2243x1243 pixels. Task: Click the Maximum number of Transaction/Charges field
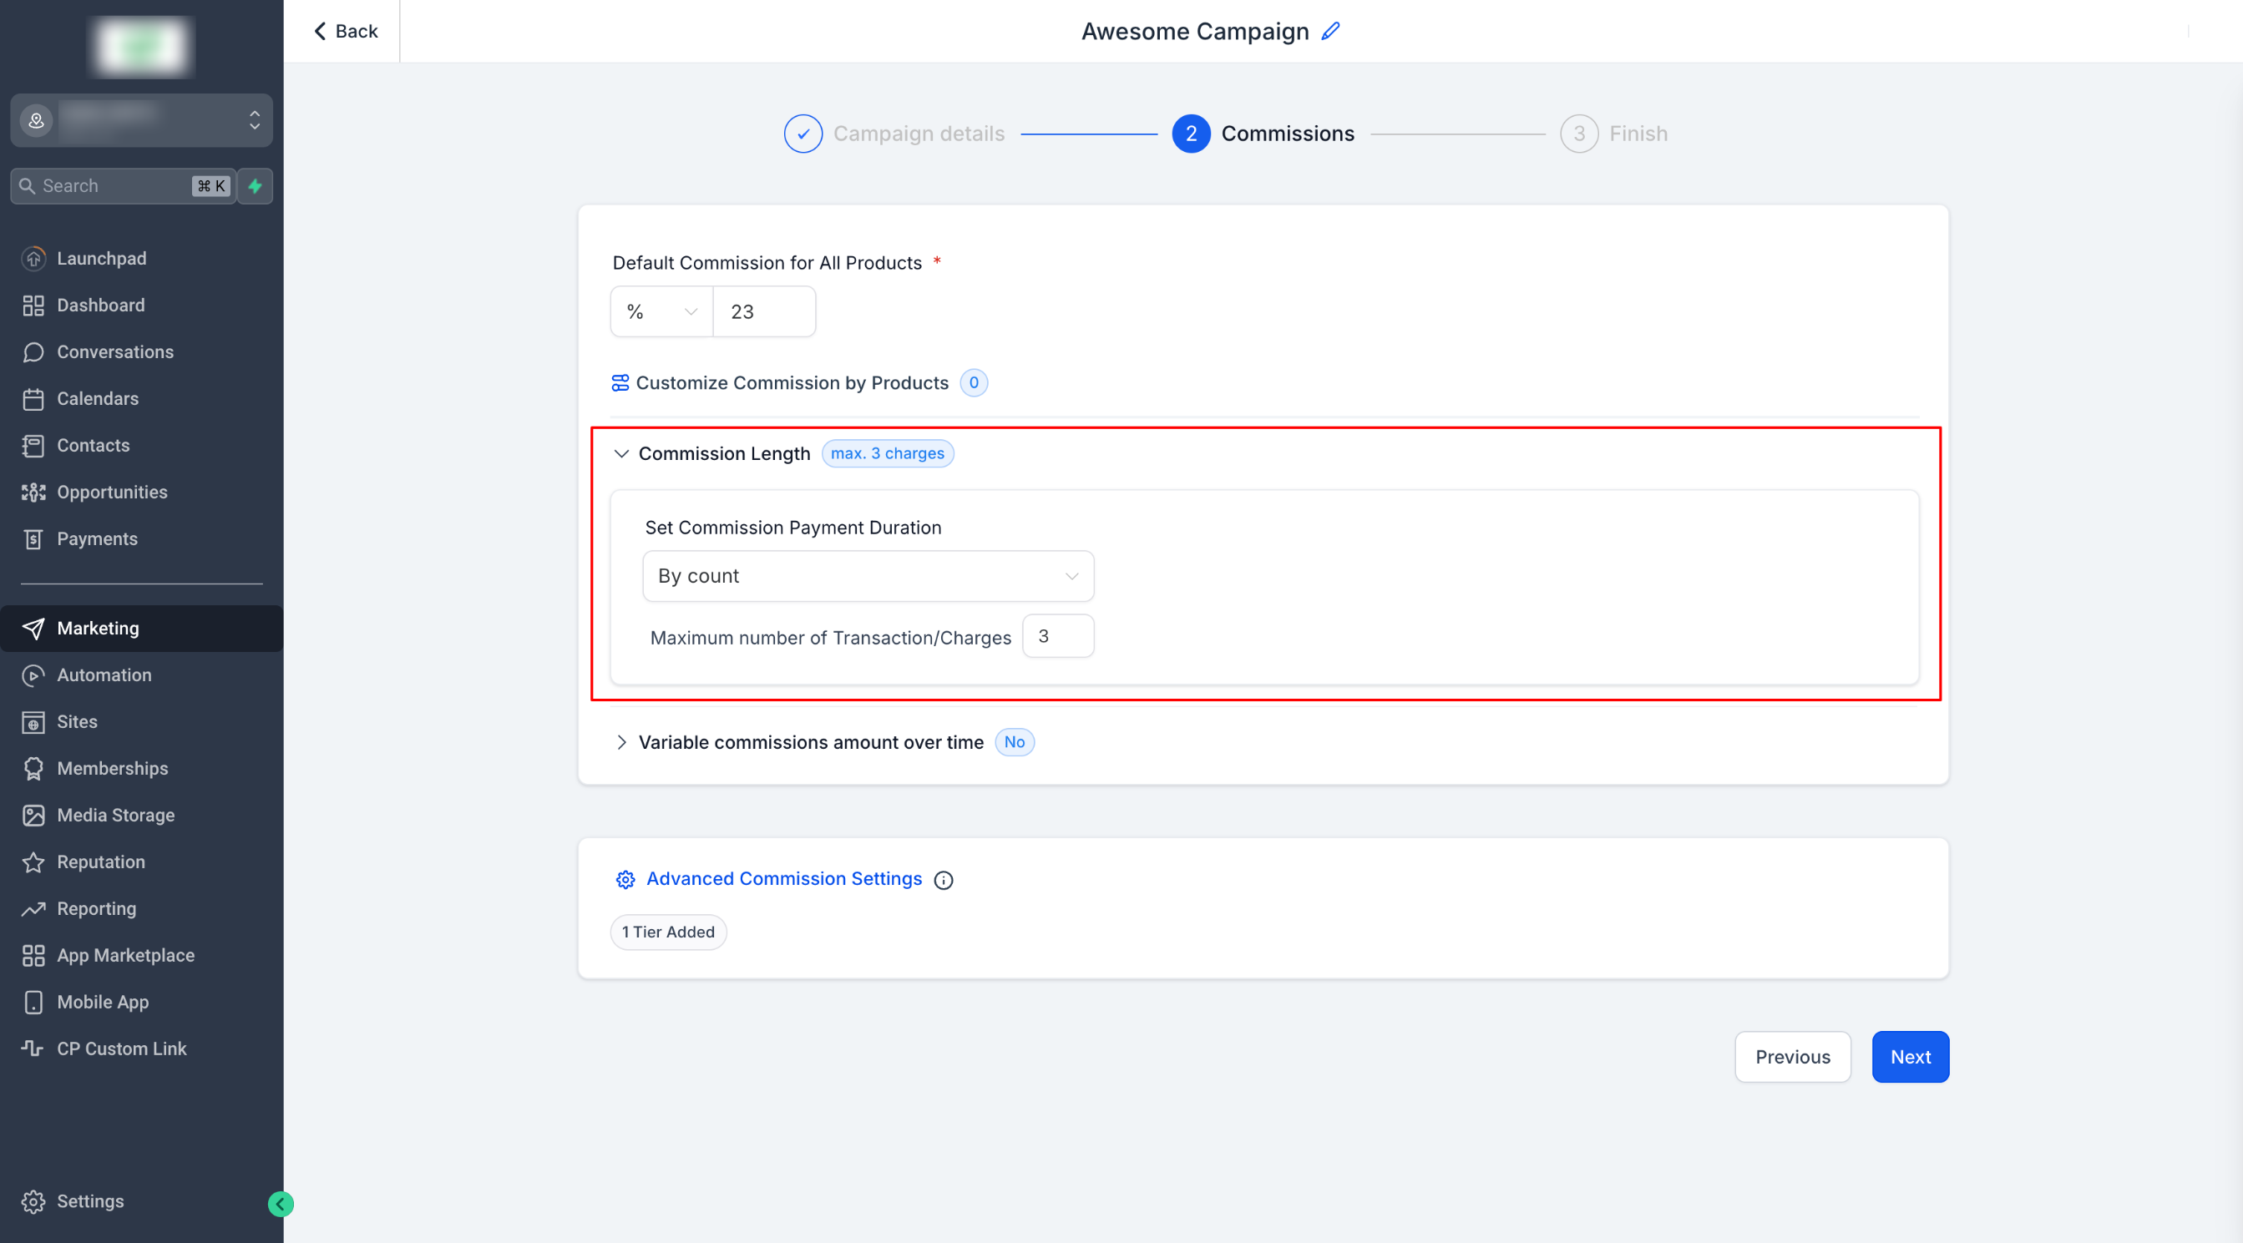(x=1057, y=636)
